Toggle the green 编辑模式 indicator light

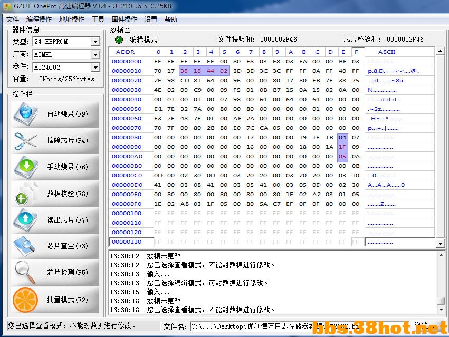pyautogui.click(x=119, y=40)
